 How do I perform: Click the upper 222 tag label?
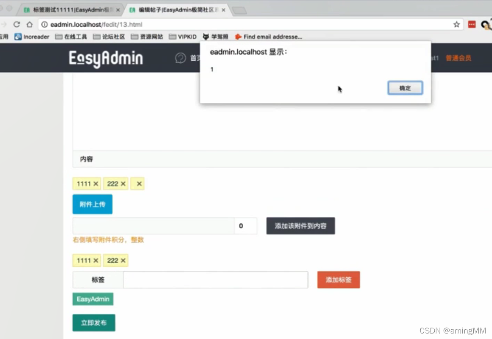[x=112, y=184]
